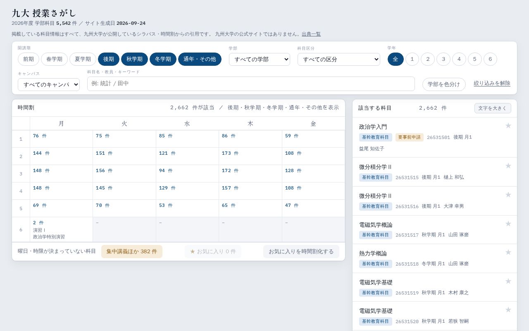Click the 文字を大きく button
Screen dimensions: 529x331
[x=493, y=108]
